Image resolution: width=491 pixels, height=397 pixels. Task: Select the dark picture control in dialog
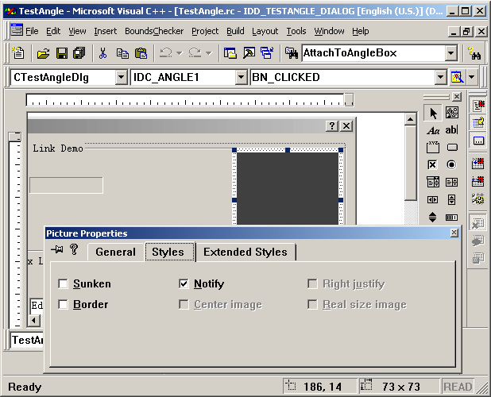click(x=288, y=187)
